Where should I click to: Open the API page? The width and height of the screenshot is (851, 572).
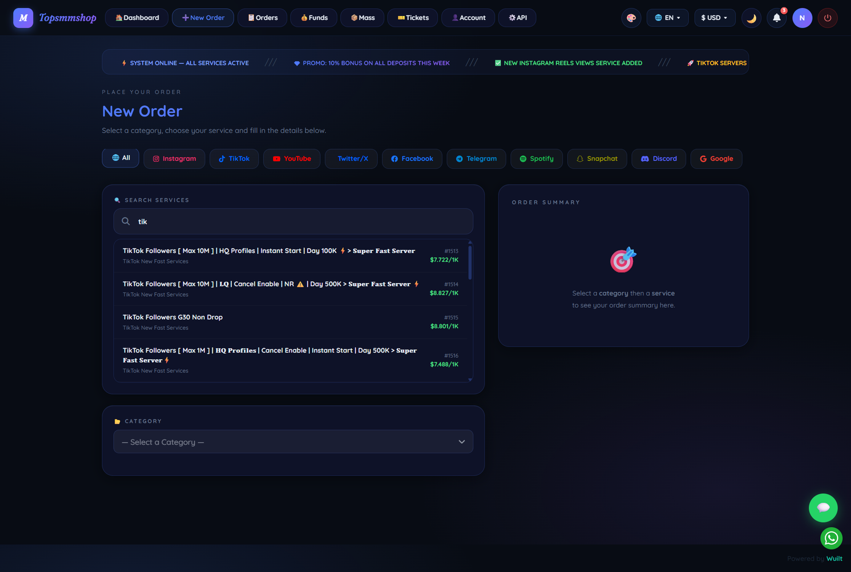pyautogui.click(x=517, y=18)
